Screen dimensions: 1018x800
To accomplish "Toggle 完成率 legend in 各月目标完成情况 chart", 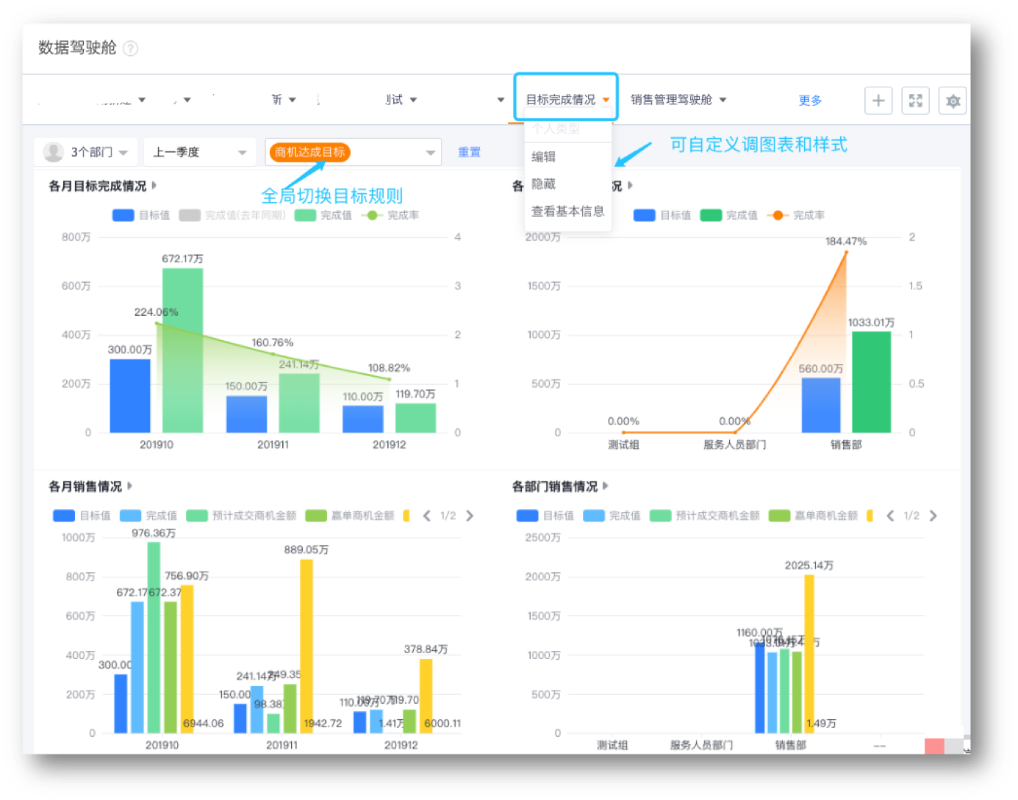I will tap(390, 215).
